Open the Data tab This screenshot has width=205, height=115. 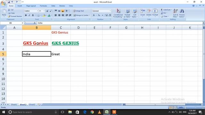pos(53,6)
